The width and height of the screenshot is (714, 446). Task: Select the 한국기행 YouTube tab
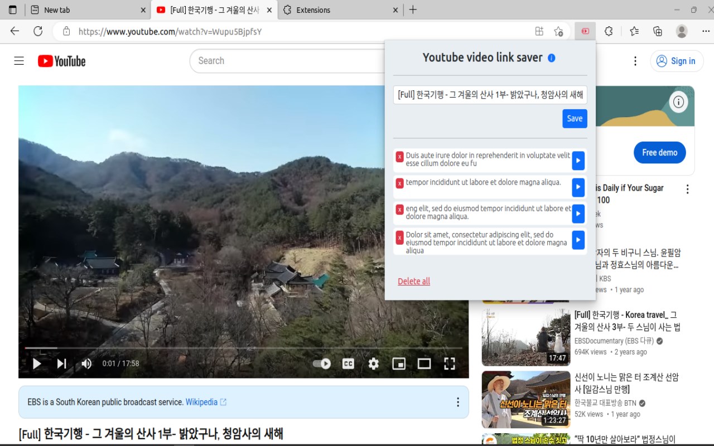click(x=215, y=9)
